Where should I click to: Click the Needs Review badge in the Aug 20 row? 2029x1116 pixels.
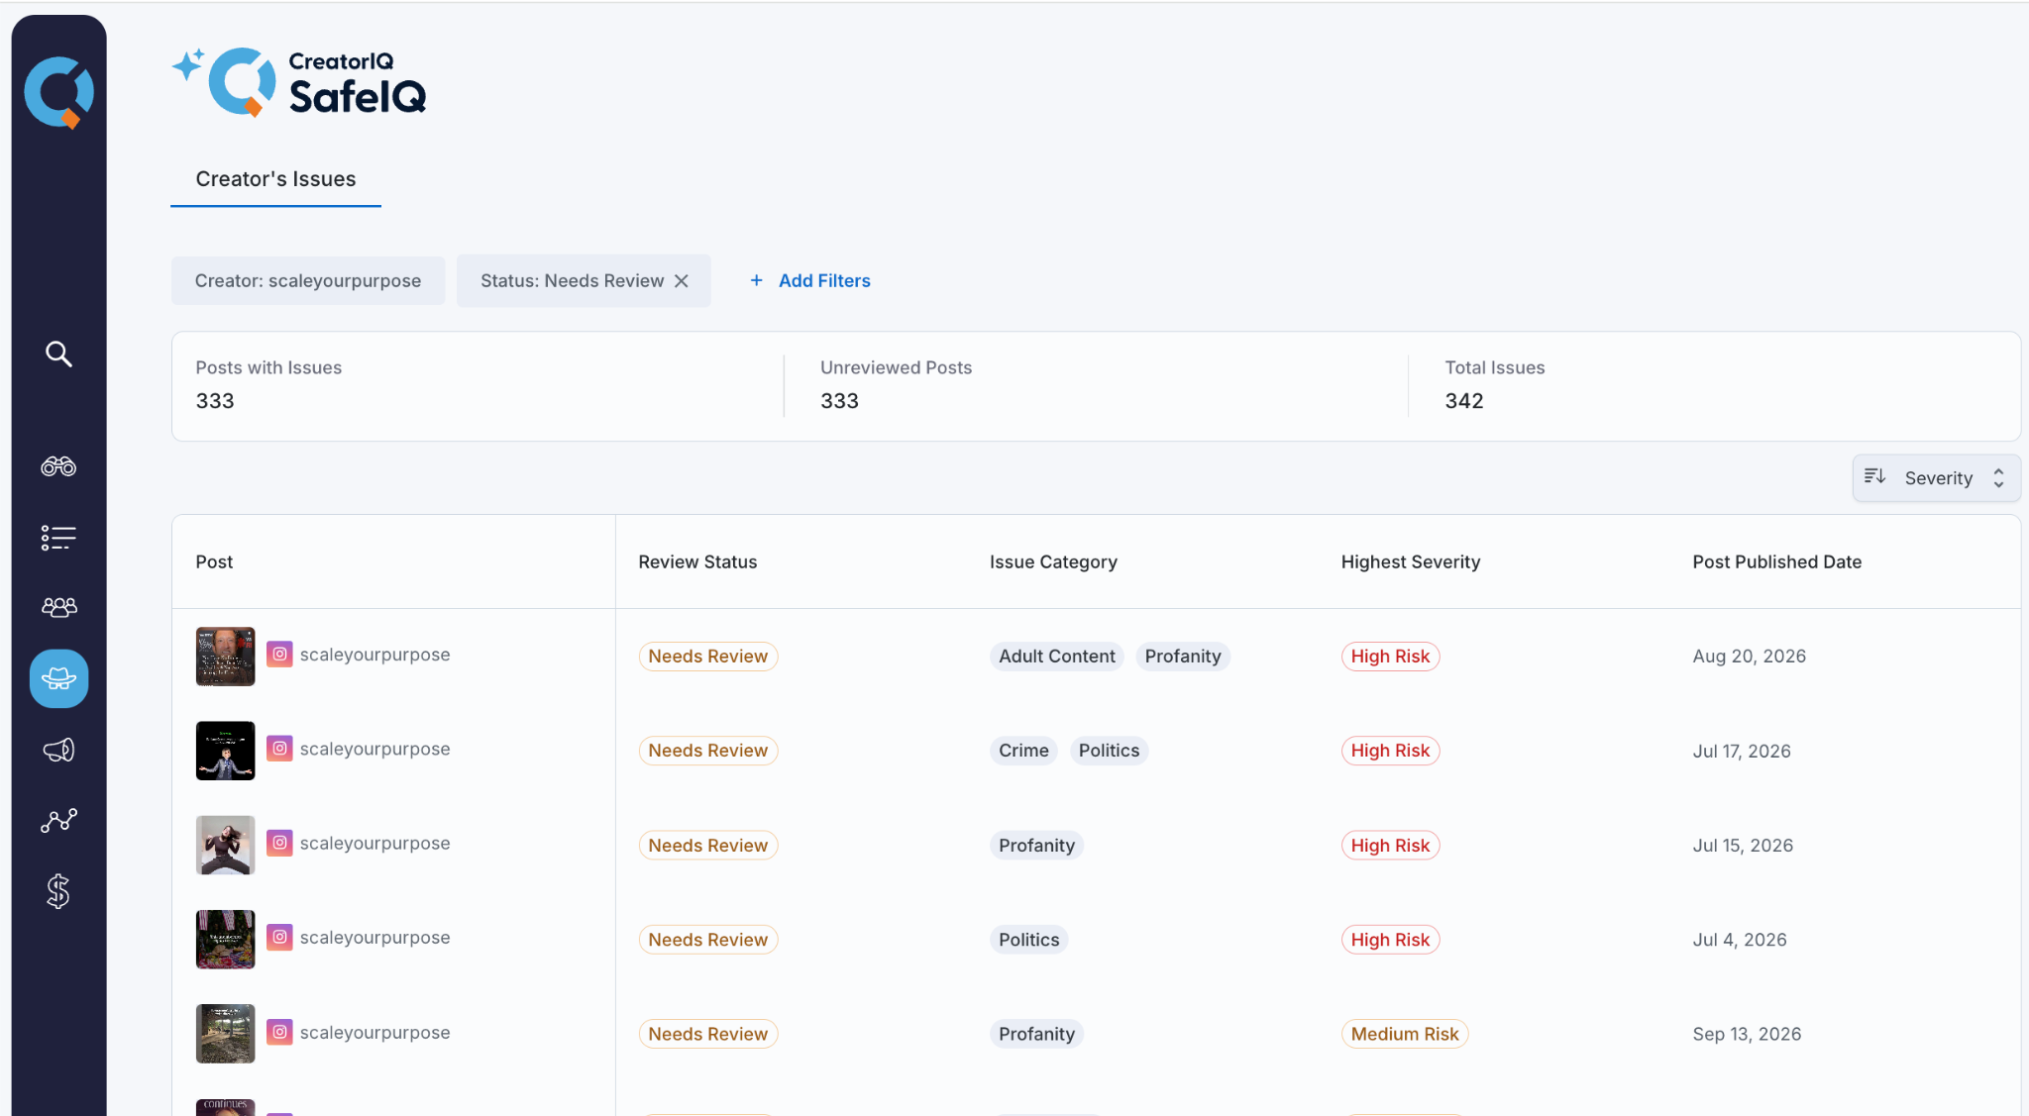point(708,657)
